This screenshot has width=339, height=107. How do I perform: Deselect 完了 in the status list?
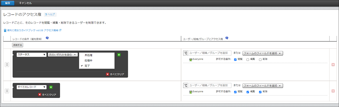pos(97,65)
